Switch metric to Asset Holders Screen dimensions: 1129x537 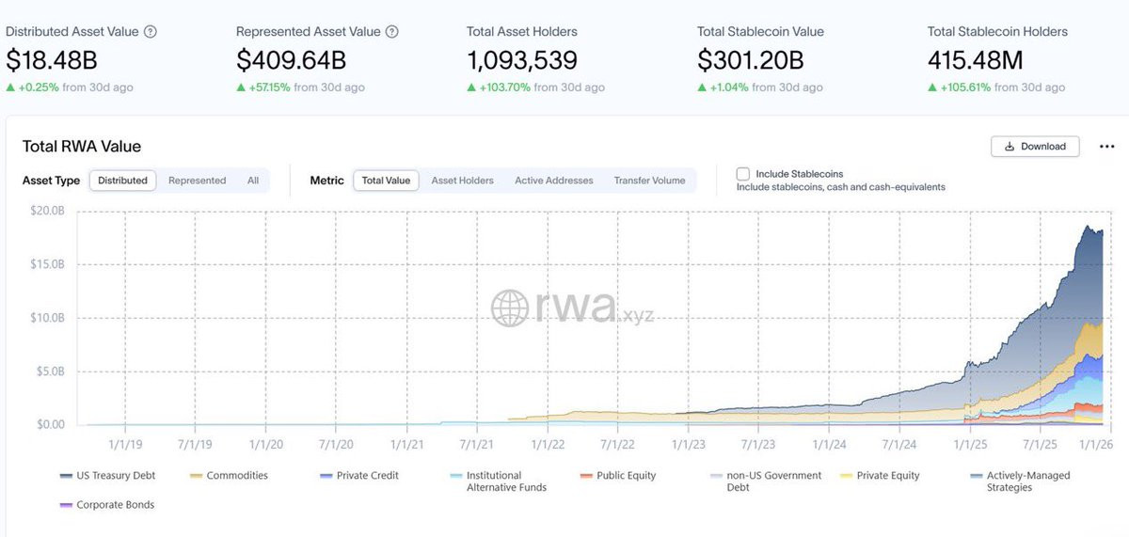(462, 181)
